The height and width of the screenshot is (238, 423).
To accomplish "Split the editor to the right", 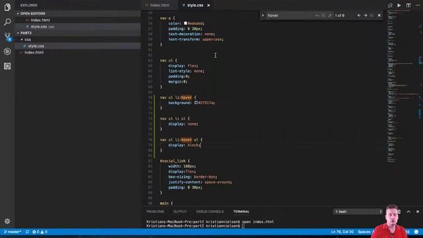I will [x=408, y=5].
